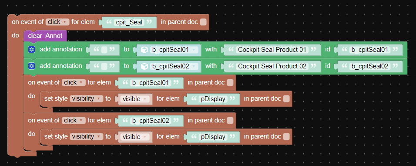Click cube icon in b_cpitSeal02 object selector

pyautogui.click(x=144, y=66)
